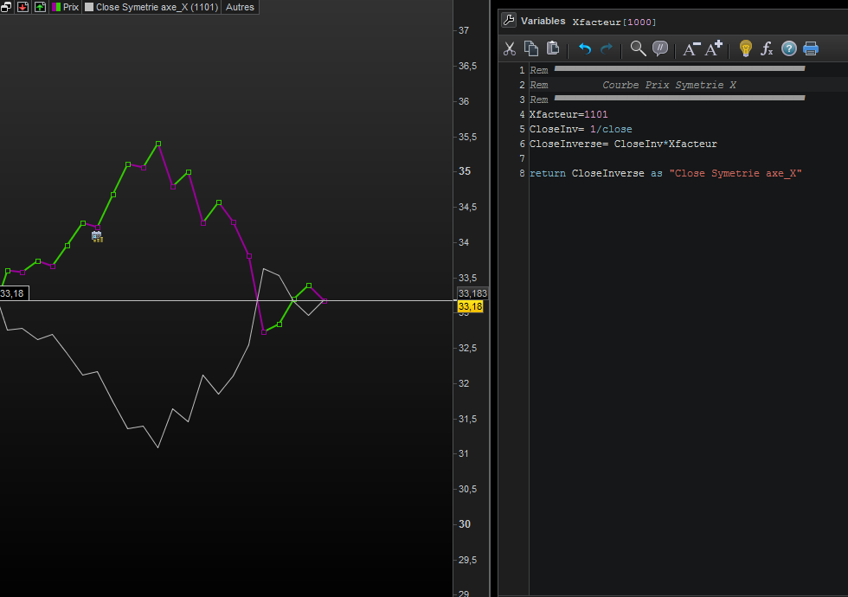Click the gray Close Symetrie color swatch

pos(89,7)
